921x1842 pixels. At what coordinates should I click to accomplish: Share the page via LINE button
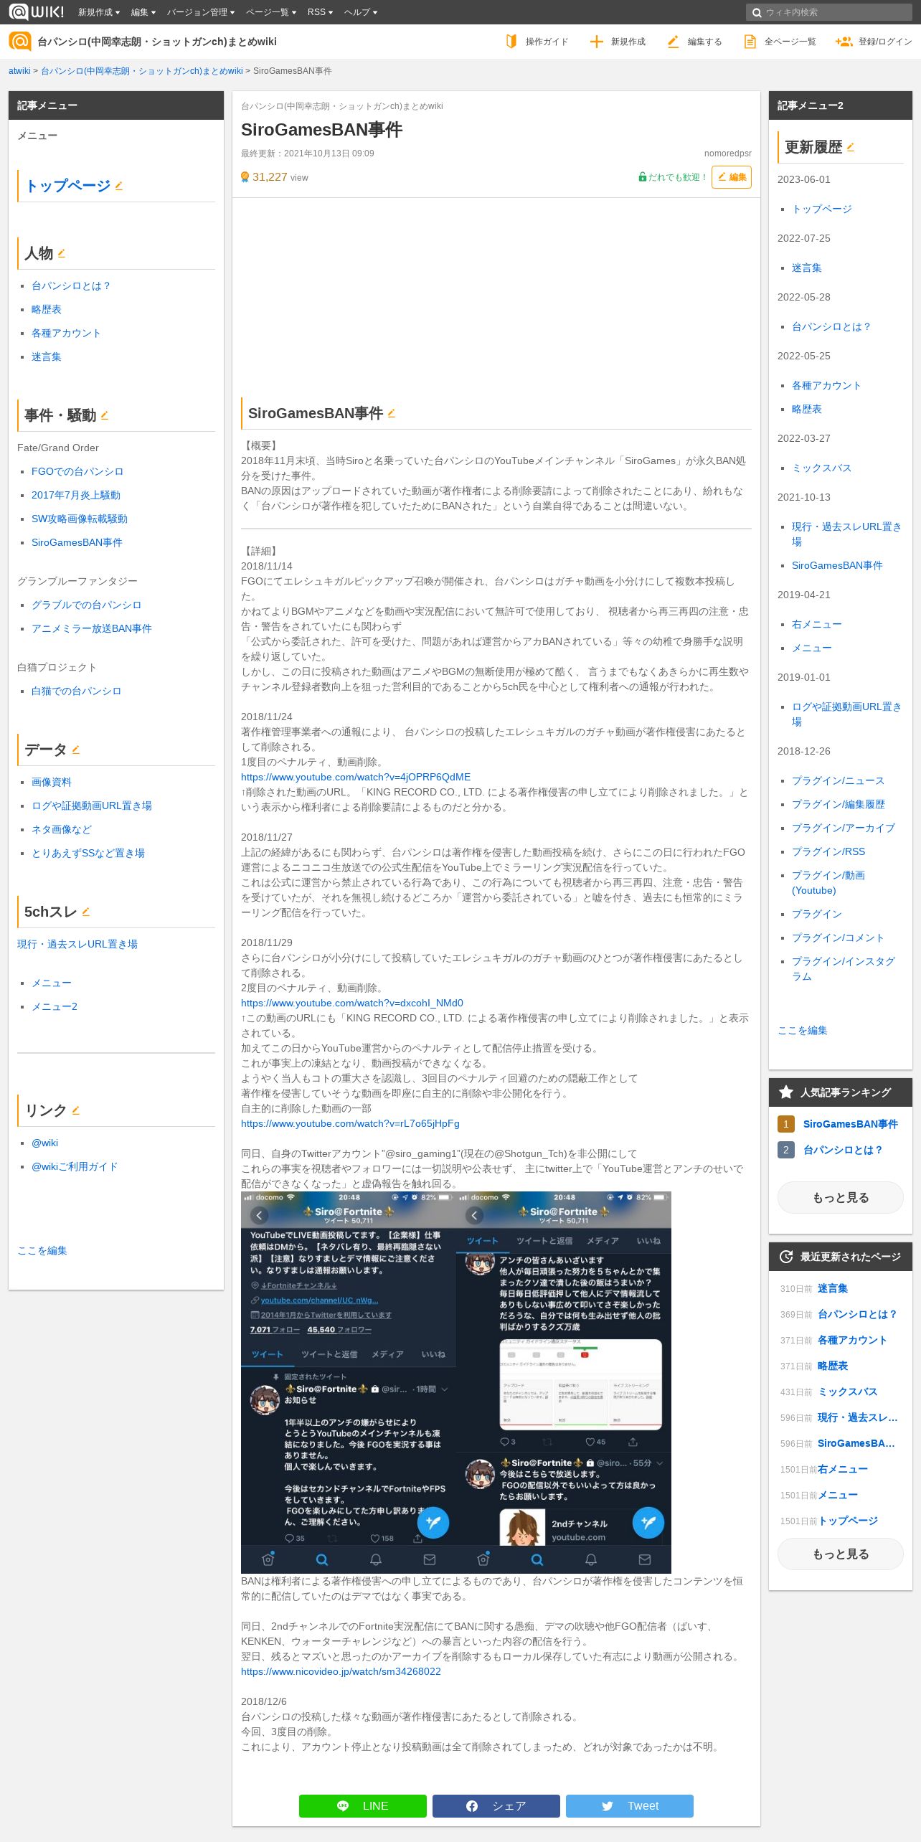[363, 1805]
